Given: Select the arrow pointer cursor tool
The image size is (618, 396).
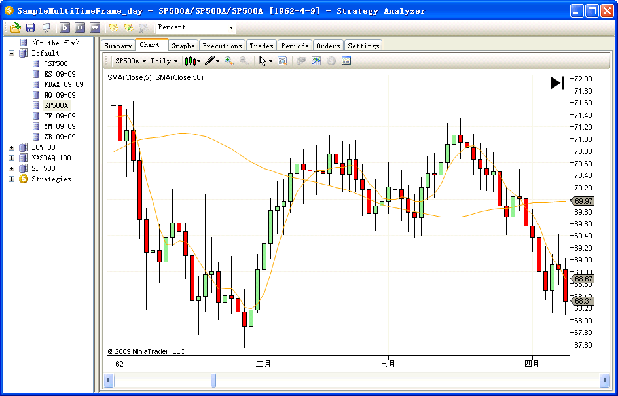Looking at the screenshot, I should [263, 61].
